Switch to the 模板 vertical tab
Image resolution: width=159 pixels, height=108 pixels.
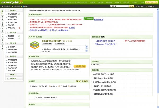2,41
